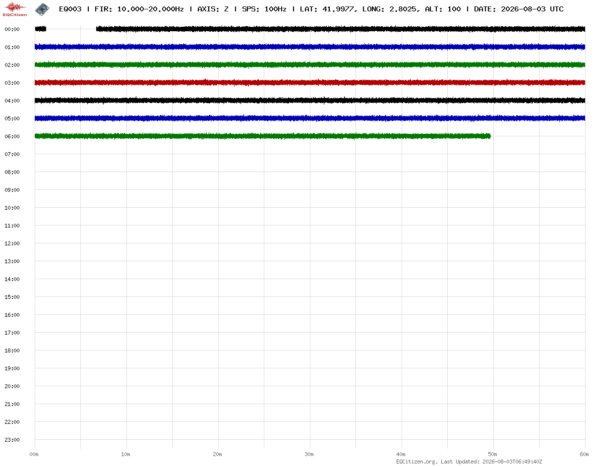Screen dimensions: 595x466
Task: Click the 05:00 hour label
Action: coord(12,118)
